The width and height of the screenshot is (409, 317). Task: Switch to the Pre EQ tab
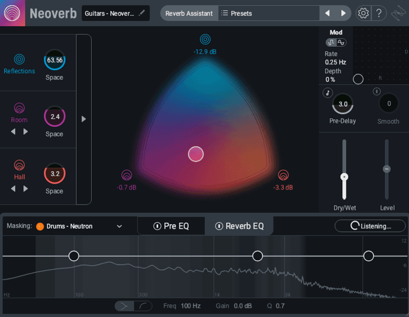click(171, 226)
